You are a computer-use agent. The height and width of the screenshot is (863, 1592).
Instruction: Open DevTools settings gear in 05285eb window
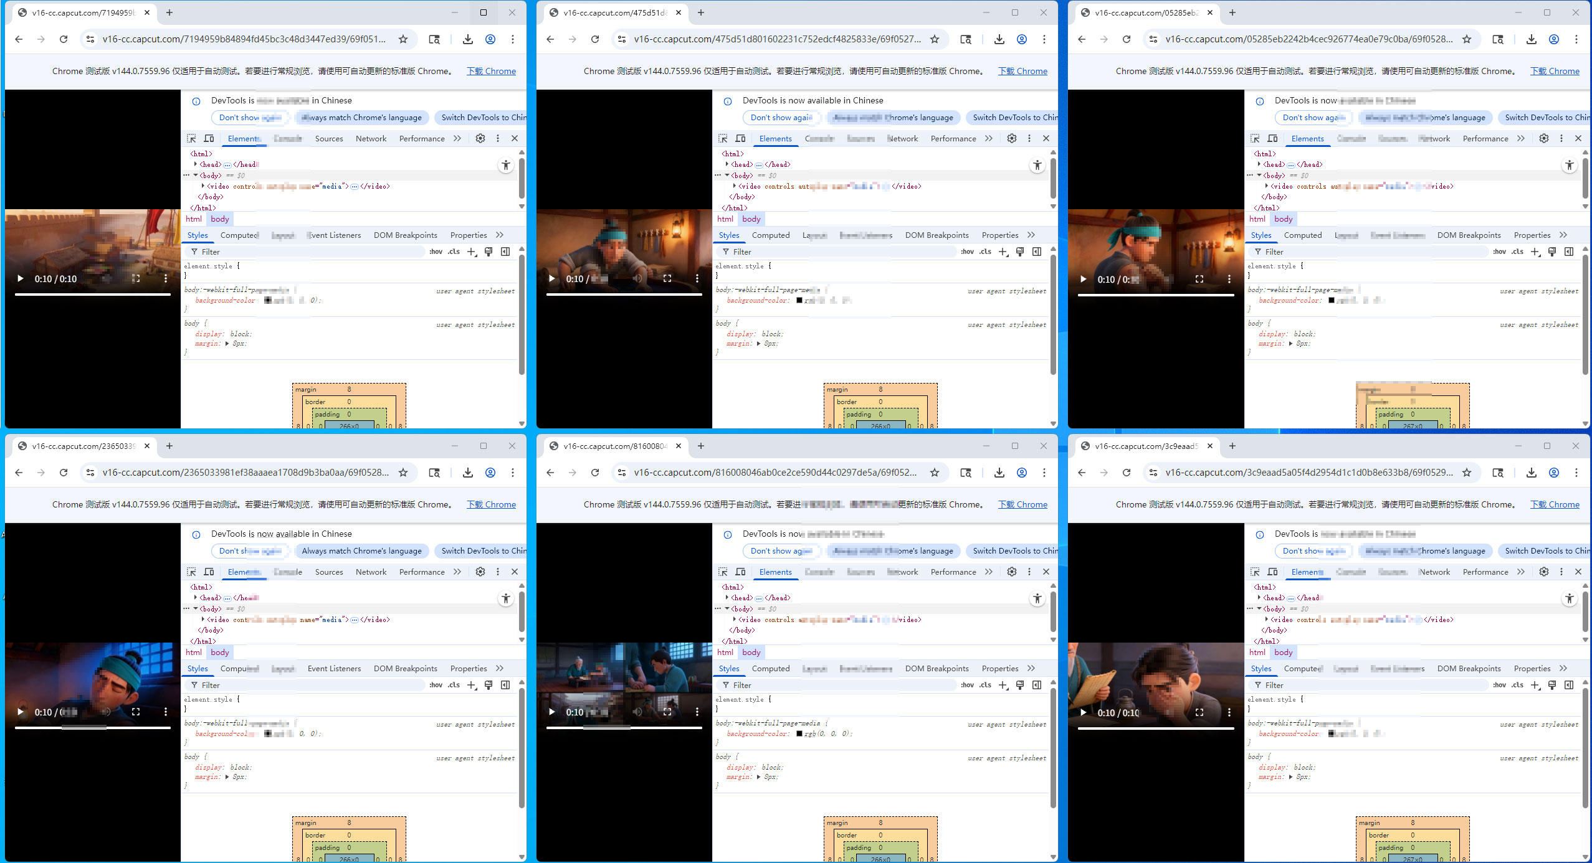(1543, 138)
